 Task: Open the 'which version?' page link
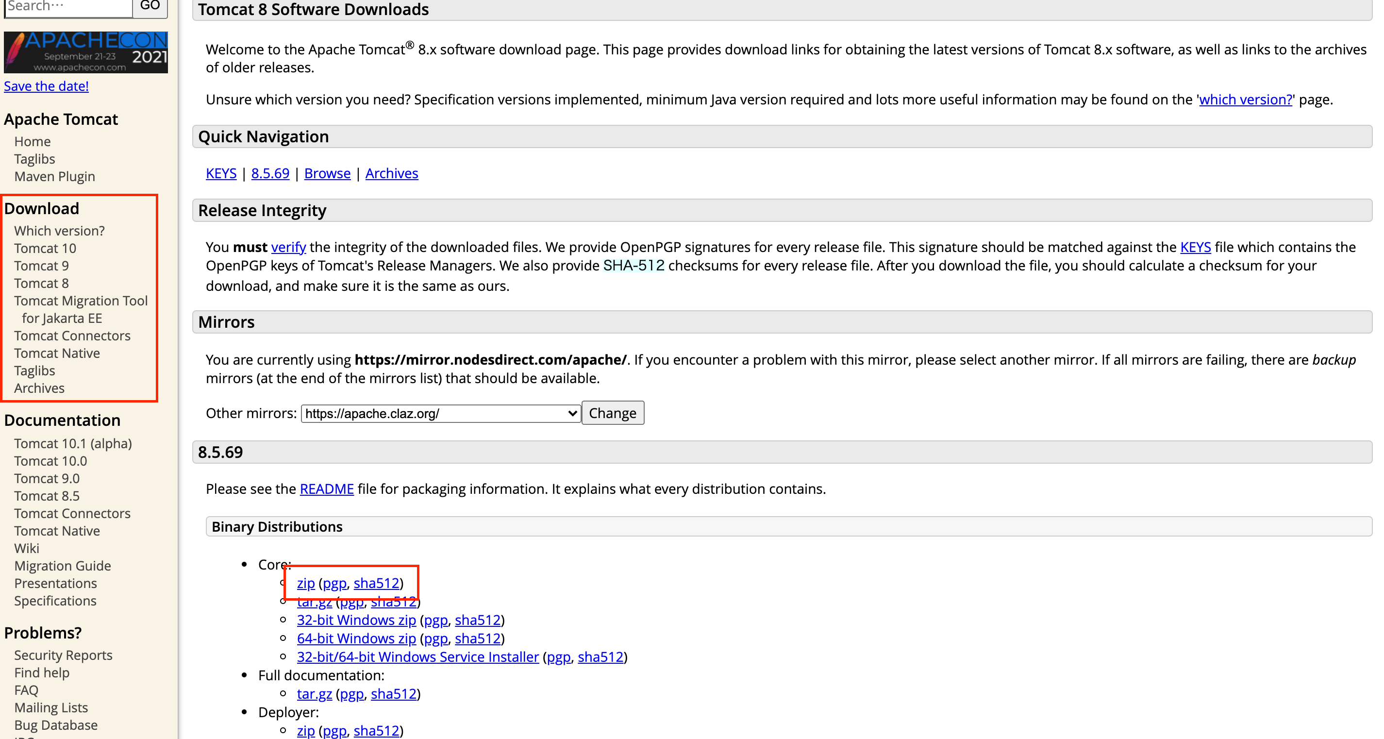click(1245, 100)
